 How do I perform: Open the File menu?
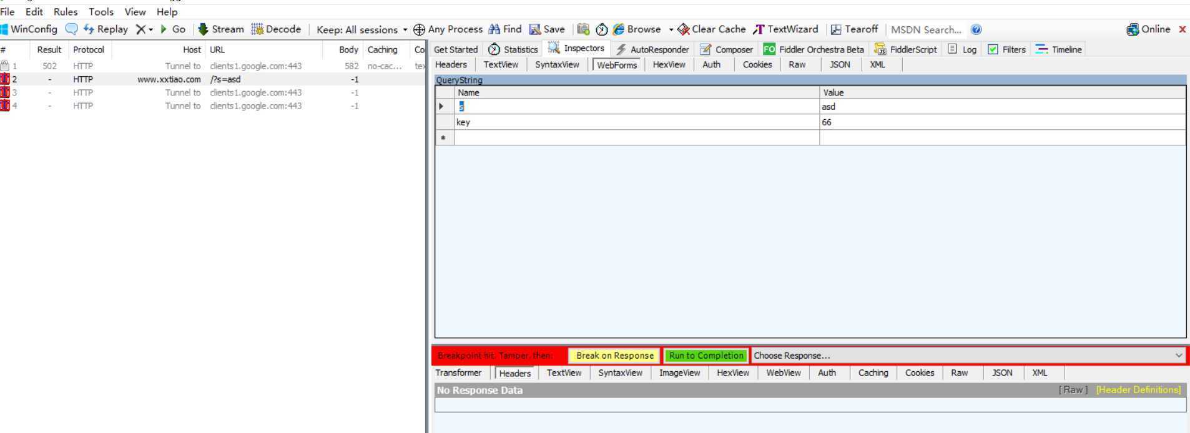7,12
